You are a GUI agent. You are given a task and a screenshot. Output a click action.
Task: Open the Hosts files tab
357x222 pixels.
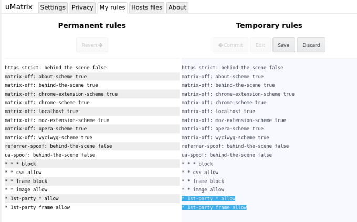click(x=146, y=7)
